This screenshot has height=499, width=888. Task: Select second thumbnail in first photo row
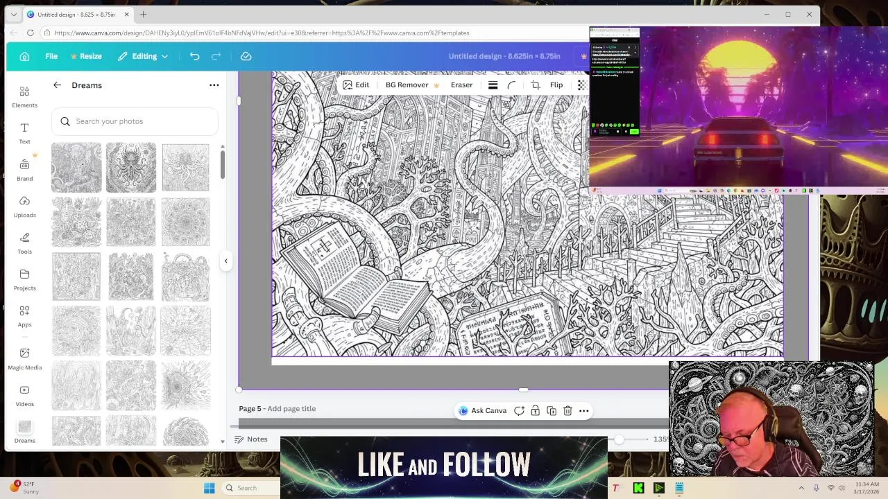click(x=131, y=167)
